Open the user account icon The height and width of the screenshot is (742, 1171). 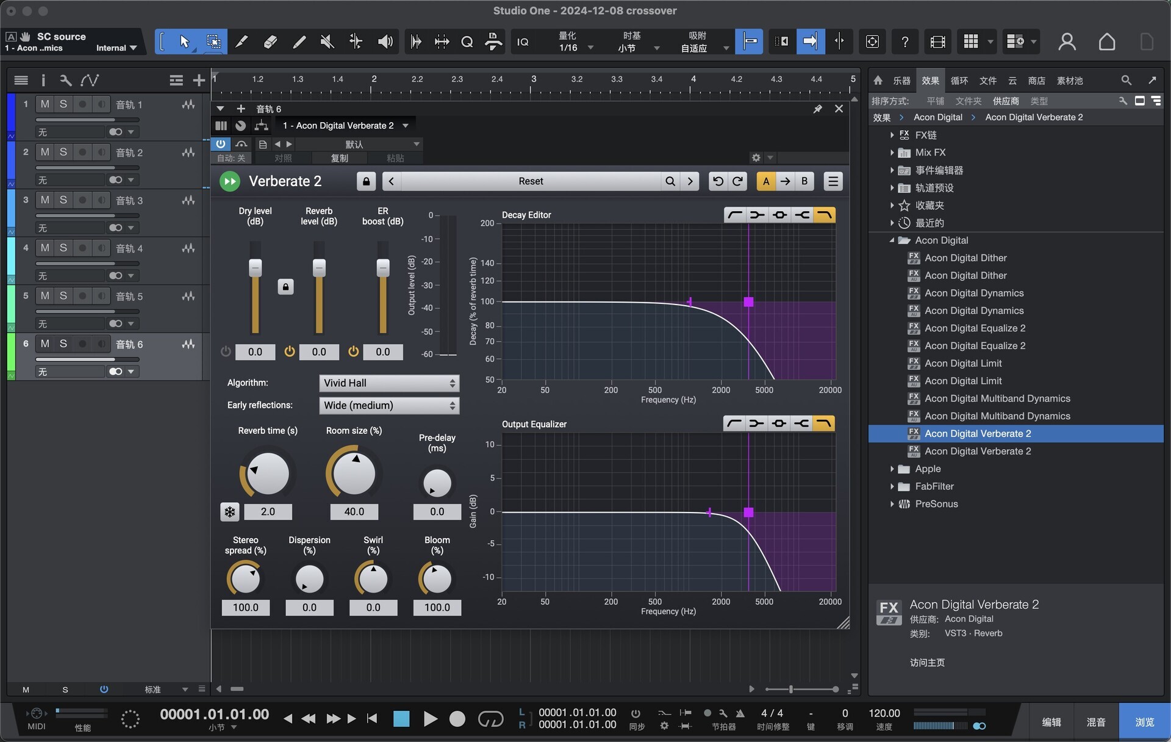[1067, 41]
